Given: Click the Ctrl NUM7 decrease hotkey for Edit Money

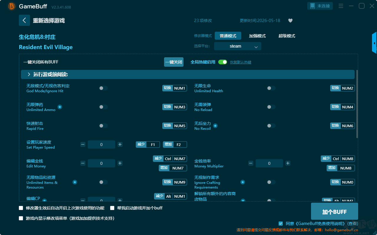Looking at the screenshot, I should tap(170, 159).
